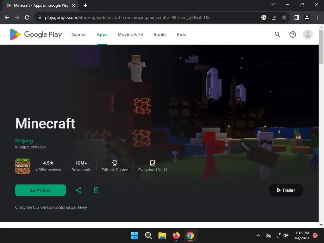Select the Apps tab

click(102, 34)
